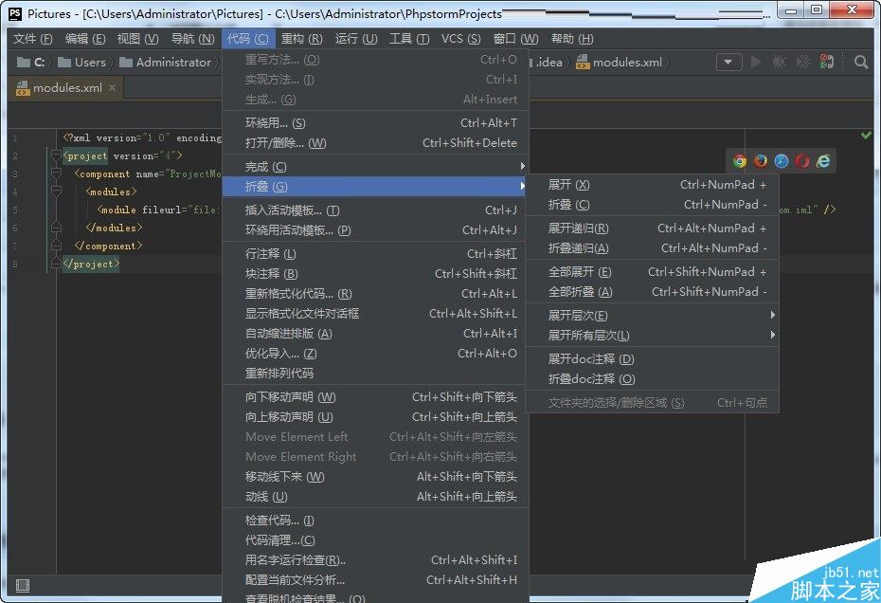The height and width of the screenshot is (603, 881).
Task: Open file preview in Opera browser
Action: (x=802, y=161)
